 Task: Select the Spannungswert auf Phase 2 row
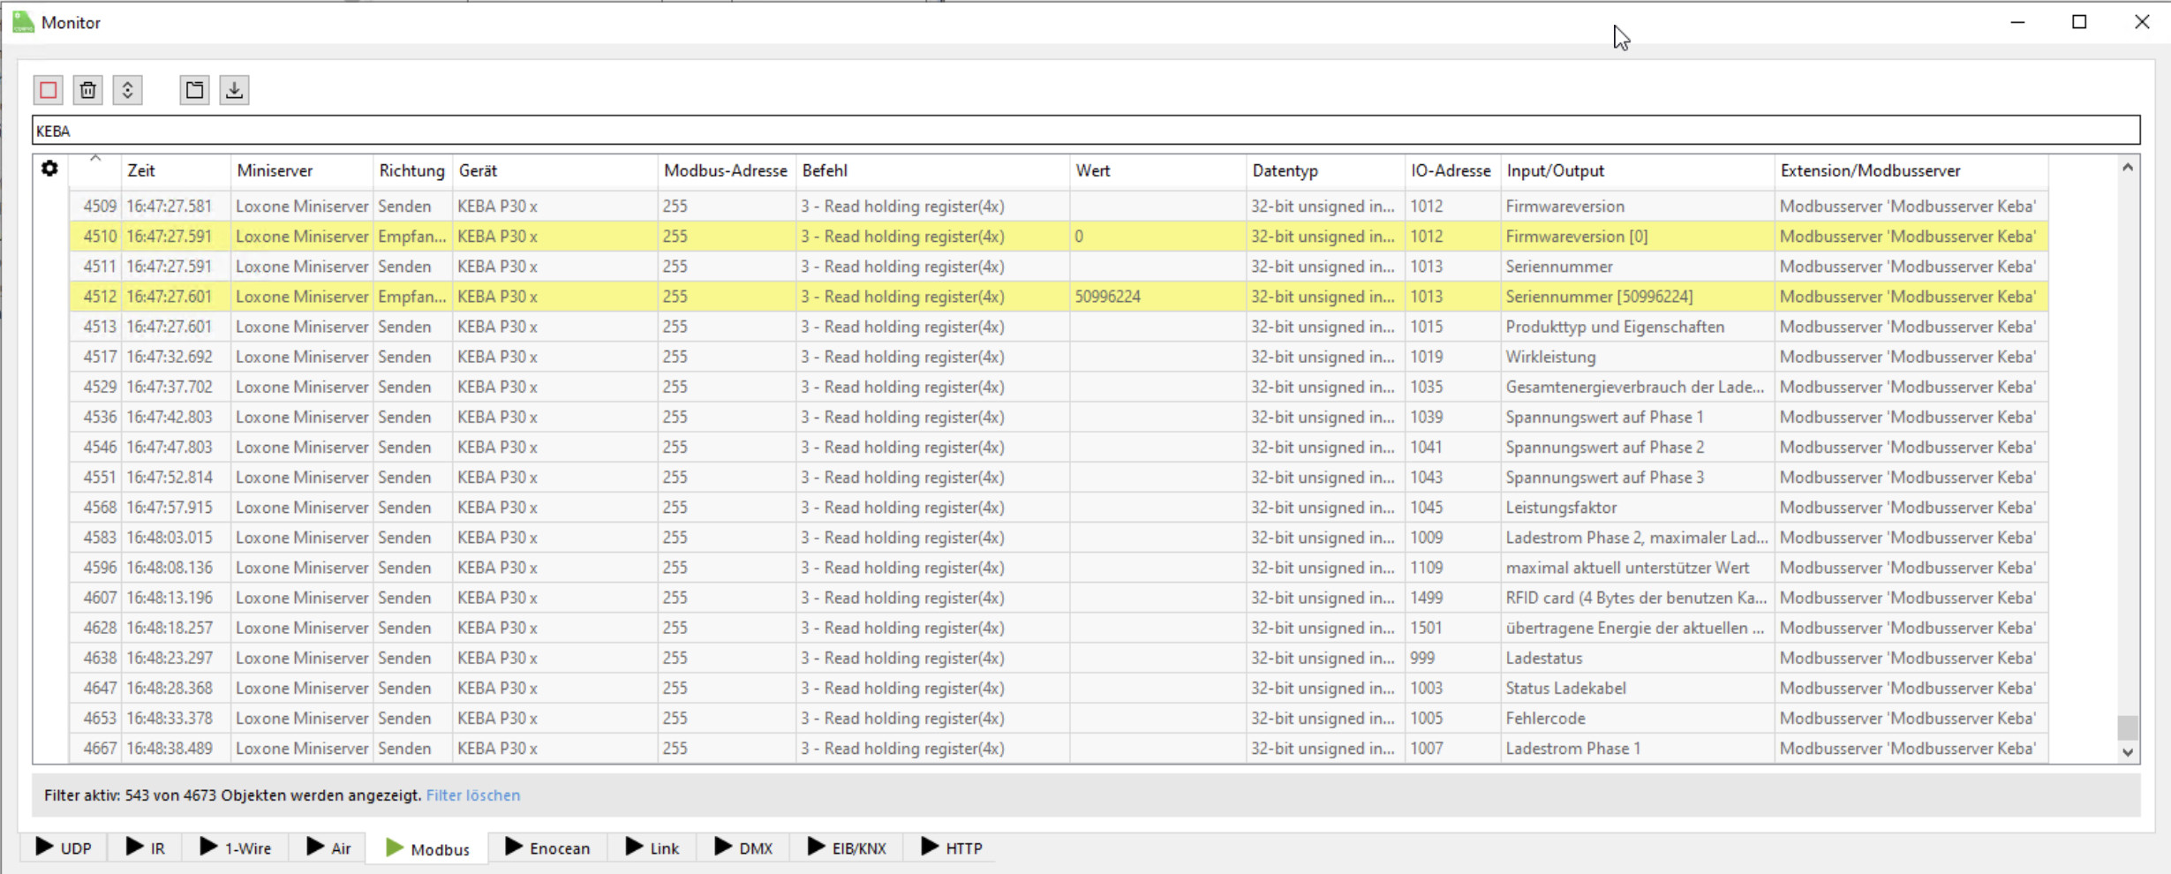pyautogui.click(x=1059, y=447)
